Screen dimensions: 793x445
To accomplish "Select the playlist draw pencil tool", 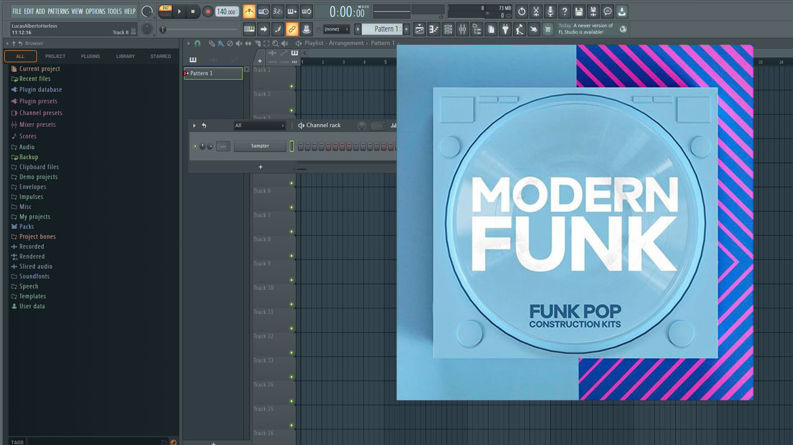I will (212, 43).
